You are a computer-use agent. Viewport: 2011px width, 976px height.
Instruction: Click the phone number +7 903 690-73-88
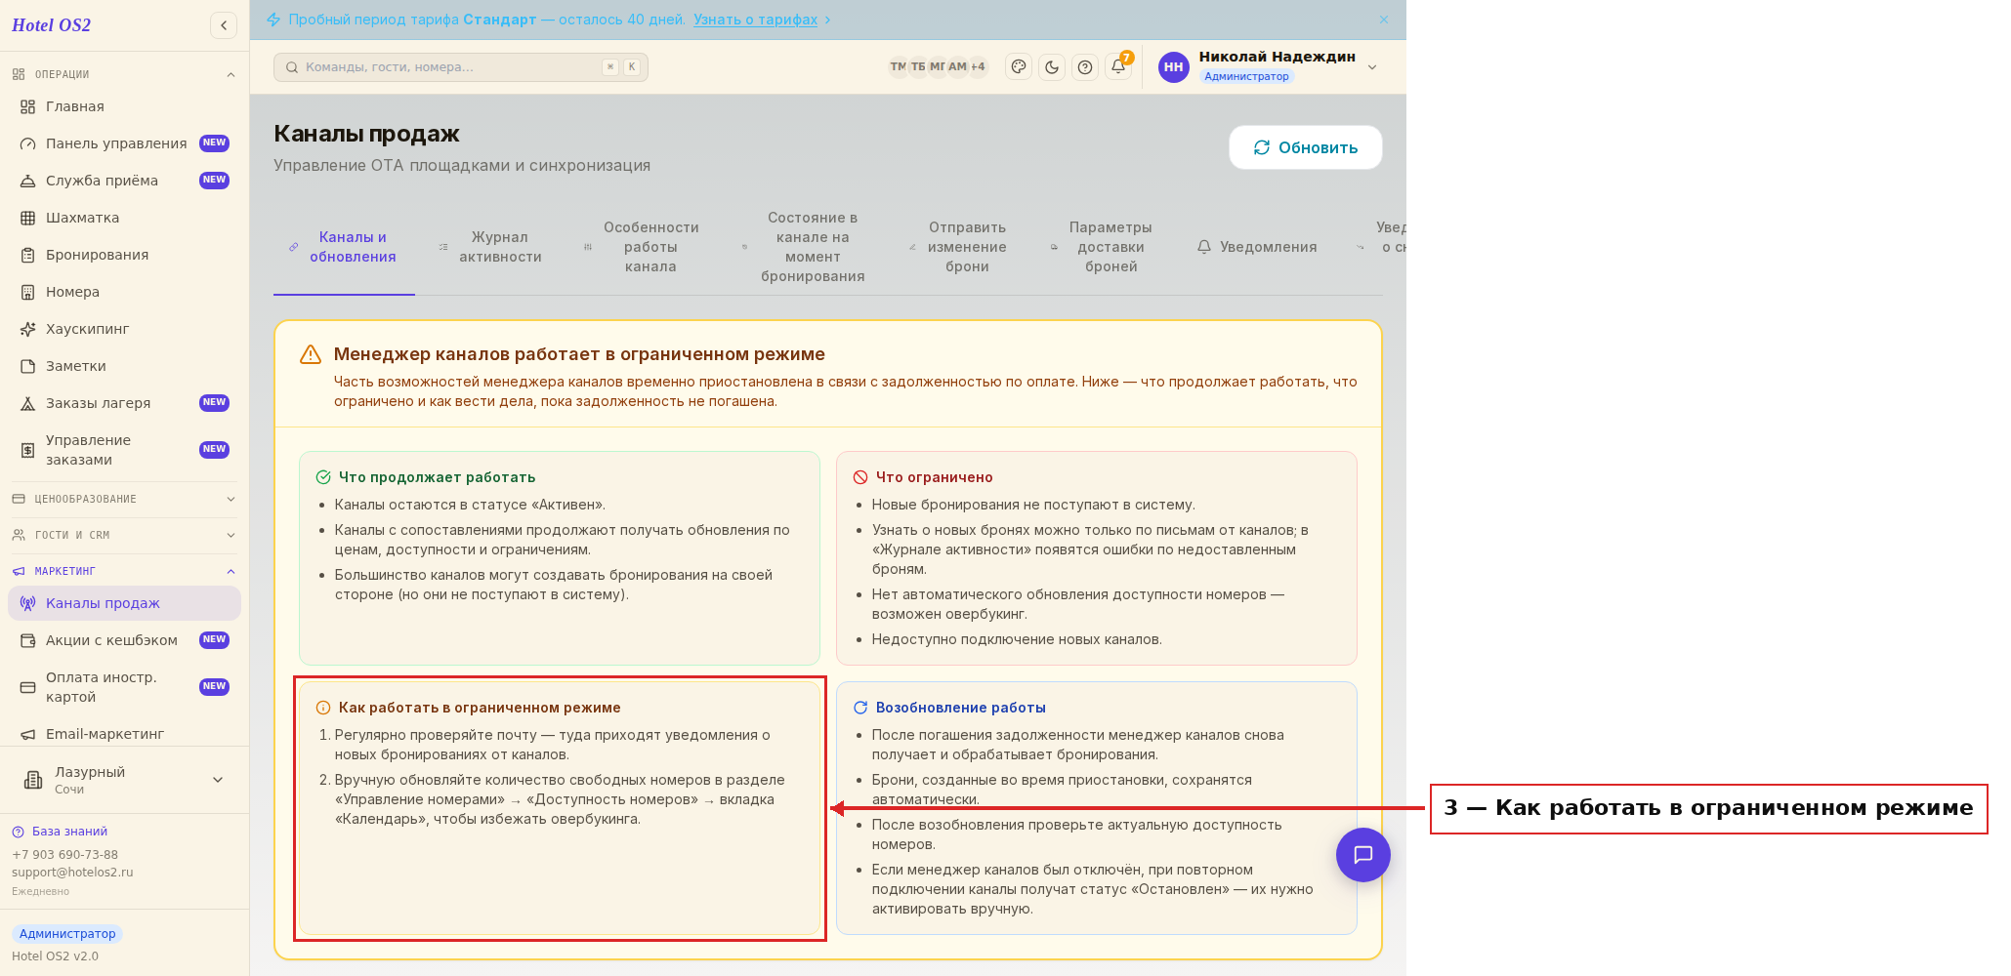pos(64,855)
